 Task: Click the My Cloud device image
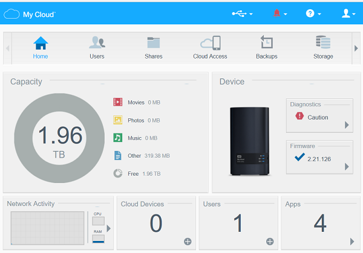point(249,141)
